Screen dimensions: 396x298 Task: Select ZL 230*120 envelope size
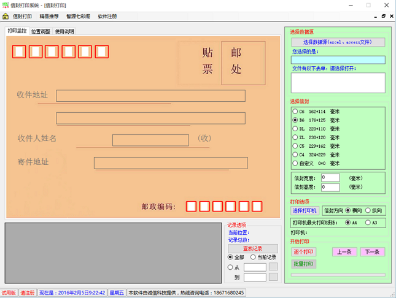[x=316, y=137]
